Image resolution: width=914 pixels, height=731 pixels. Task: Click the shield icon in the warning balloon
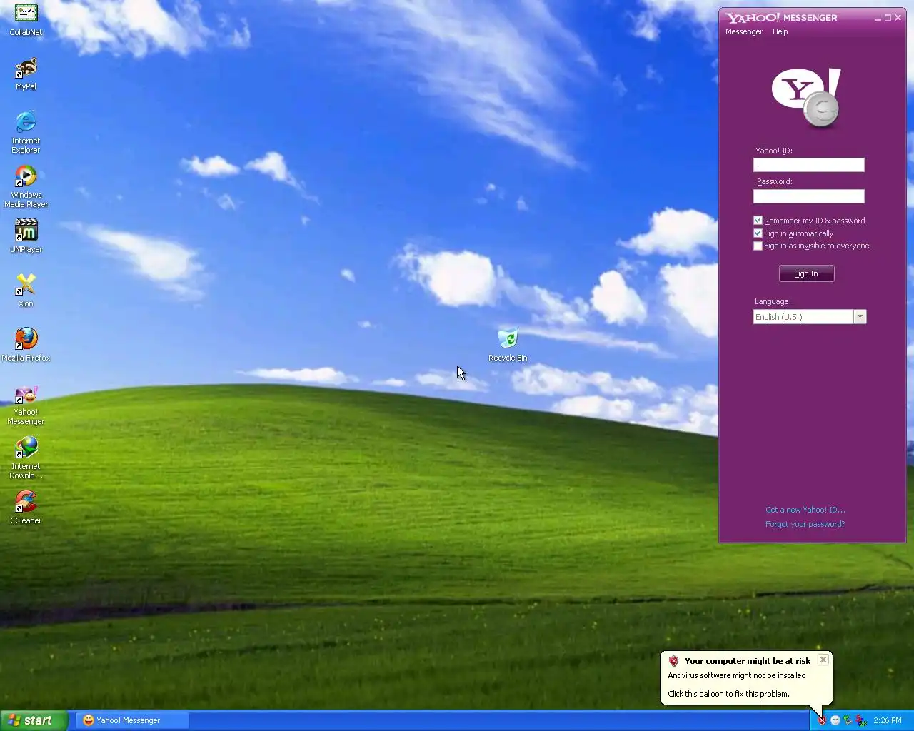click(673, 661)
